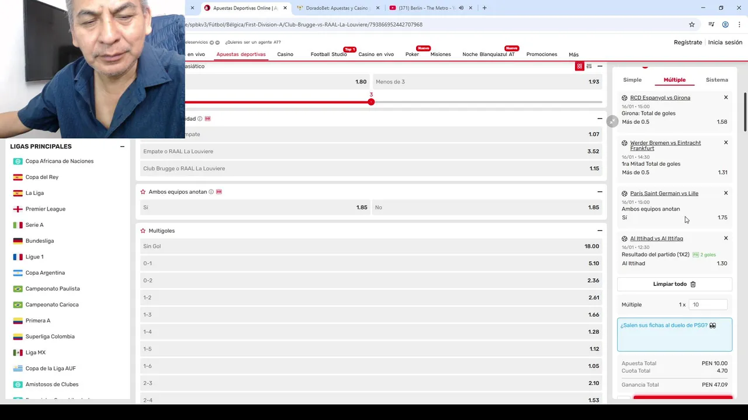Image resolution: width=748 pixels, height=420 pixels.
Task: Switch betslip to Simple tab
Action: pyautogui.click(x=632, y=80)
